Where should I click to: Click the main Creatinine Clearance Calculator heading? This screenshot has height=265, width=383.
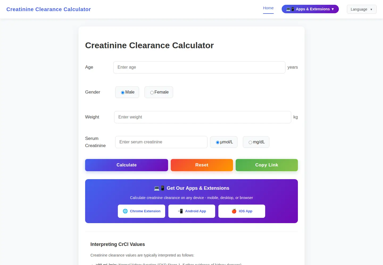coord(149,45)
